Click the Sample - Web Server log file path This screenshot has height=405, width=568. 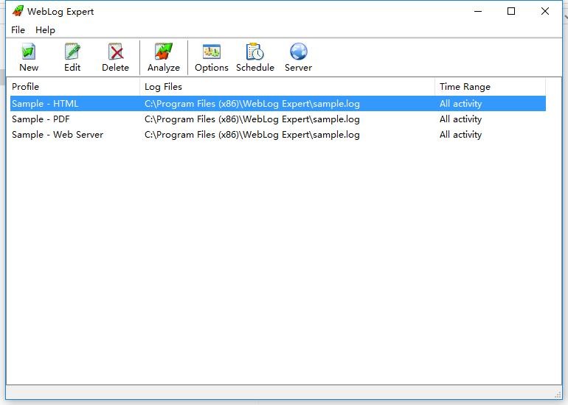coord(252,135)
